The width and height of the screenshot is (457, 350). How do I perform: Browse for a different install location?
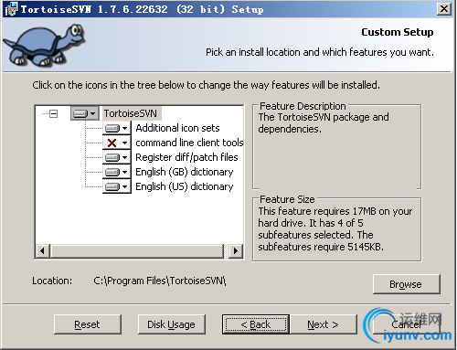(407, 284)
